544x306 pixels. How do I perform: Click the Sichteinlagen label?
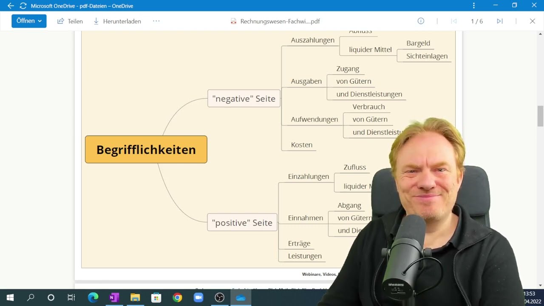pos(427,56)
